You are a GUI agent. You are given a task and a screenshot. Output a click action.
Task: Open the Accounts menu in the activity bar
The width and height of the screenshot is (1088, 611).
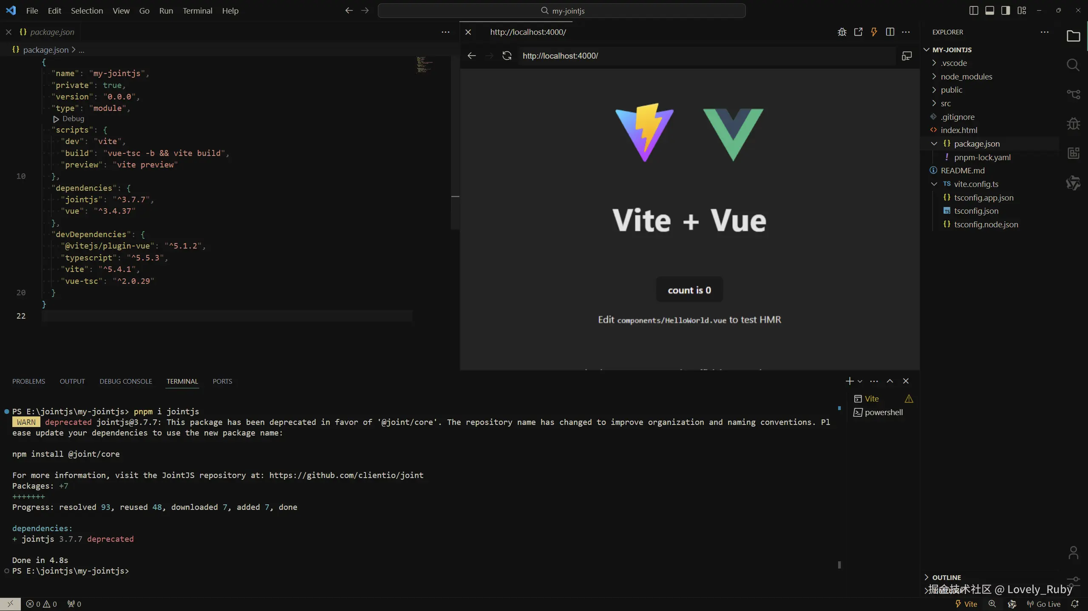coord(1073,553)
